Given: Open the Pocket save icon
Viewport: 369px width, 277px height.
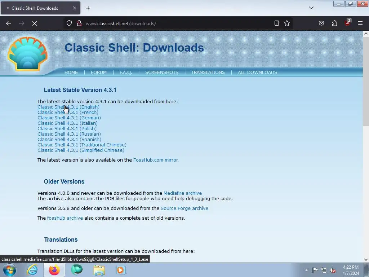Looking at the screenshot, I should click(321, 23).
